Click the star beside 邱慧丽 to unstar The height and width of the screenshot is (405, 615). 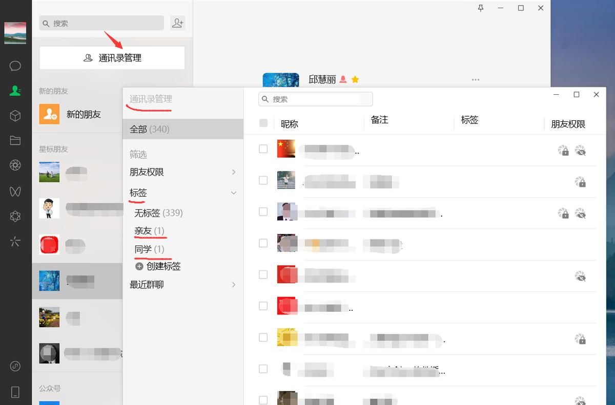coord(355,79)
